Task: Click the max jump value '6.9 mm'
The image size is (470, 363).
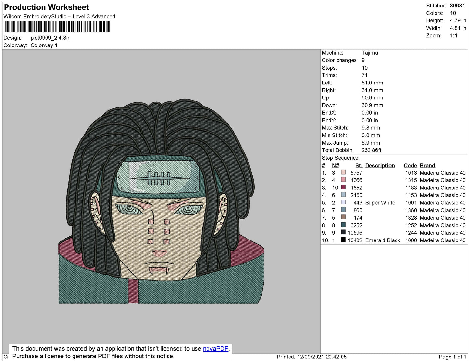Action: click(370, 143)
